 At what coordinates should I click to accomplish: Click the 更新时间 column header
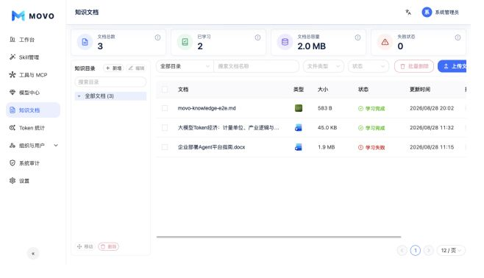coord(420,90)
